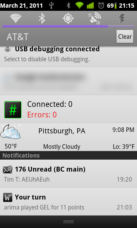Screen dimensions: 137x228
Task: Tap the green Wi-Fi status bar icon
Action: 80,5
